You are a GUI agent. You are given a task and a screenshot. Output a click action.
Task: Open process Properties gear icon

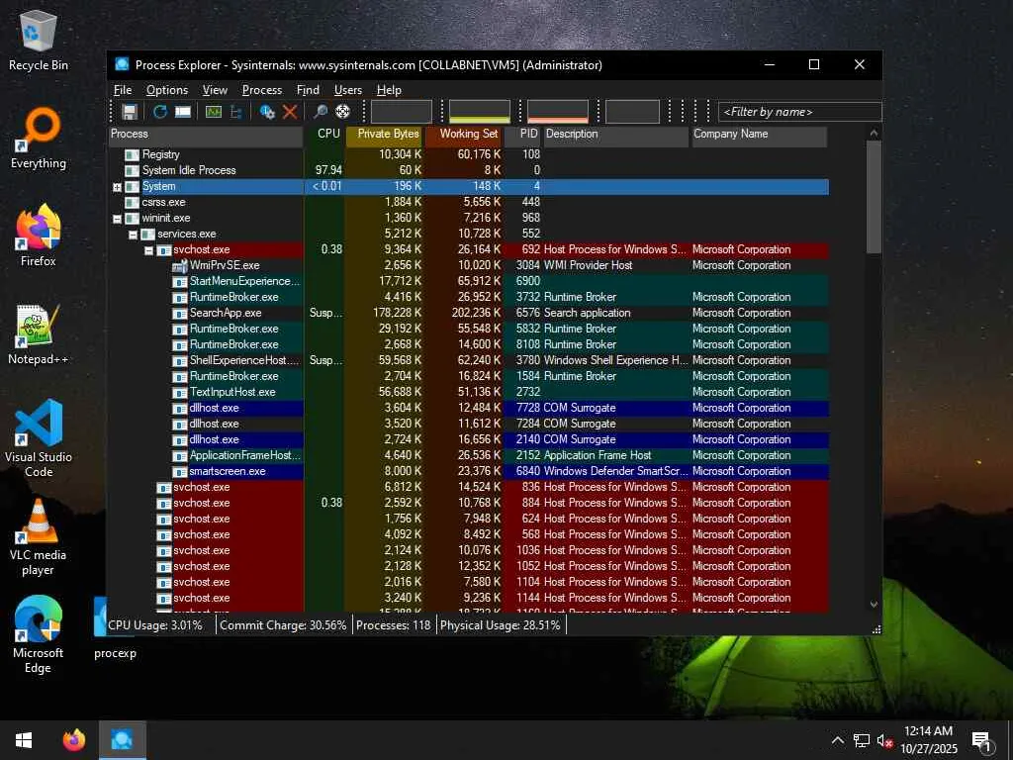(267, 112)
